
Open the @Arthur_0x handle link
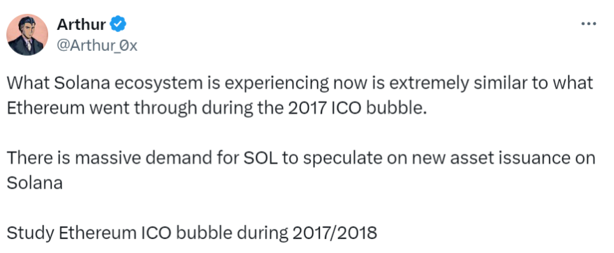(x=97, y=46)
